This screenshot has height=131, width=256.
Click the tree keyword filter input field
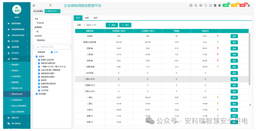(52, 47)
